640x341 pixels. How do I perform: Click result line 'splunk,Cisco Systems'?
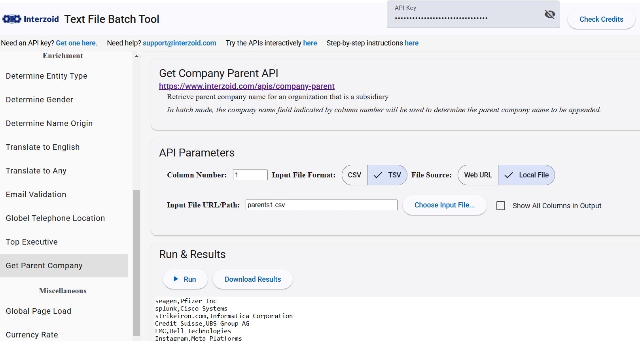coord(191,309)
